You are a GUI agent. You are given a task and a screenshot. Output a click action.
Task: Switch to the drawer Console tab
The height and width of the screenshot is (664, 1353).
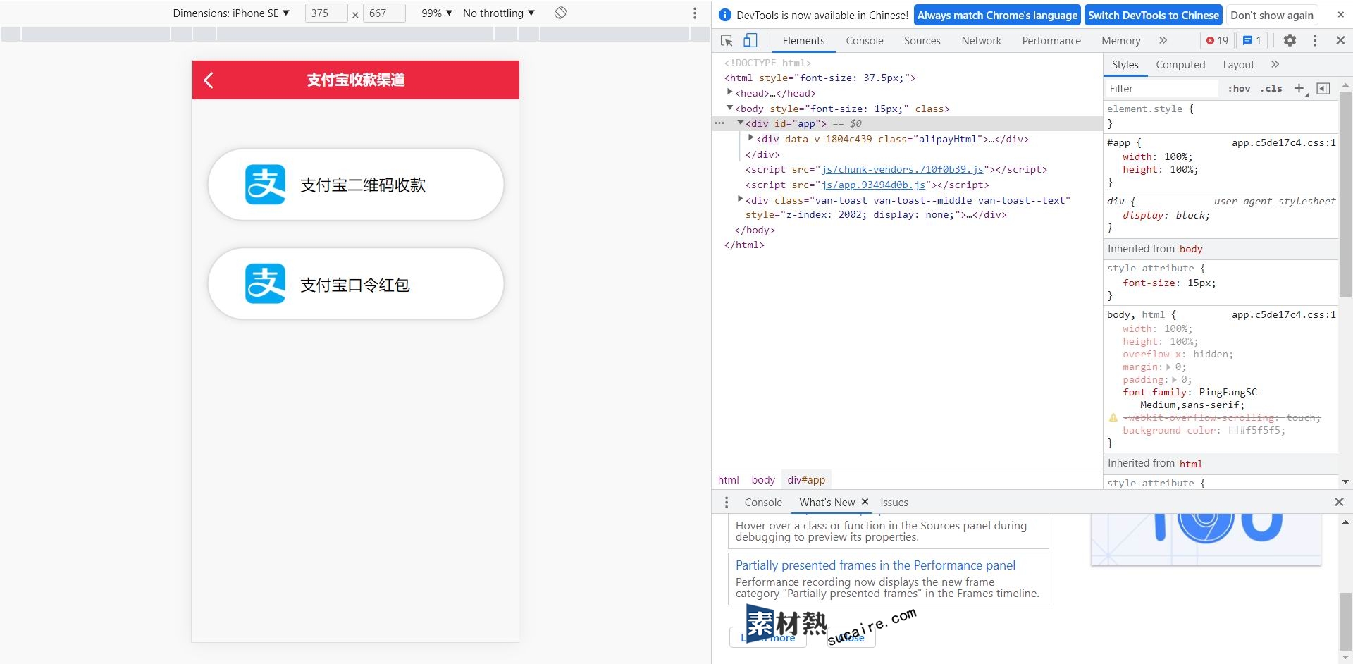pos(763,503)
